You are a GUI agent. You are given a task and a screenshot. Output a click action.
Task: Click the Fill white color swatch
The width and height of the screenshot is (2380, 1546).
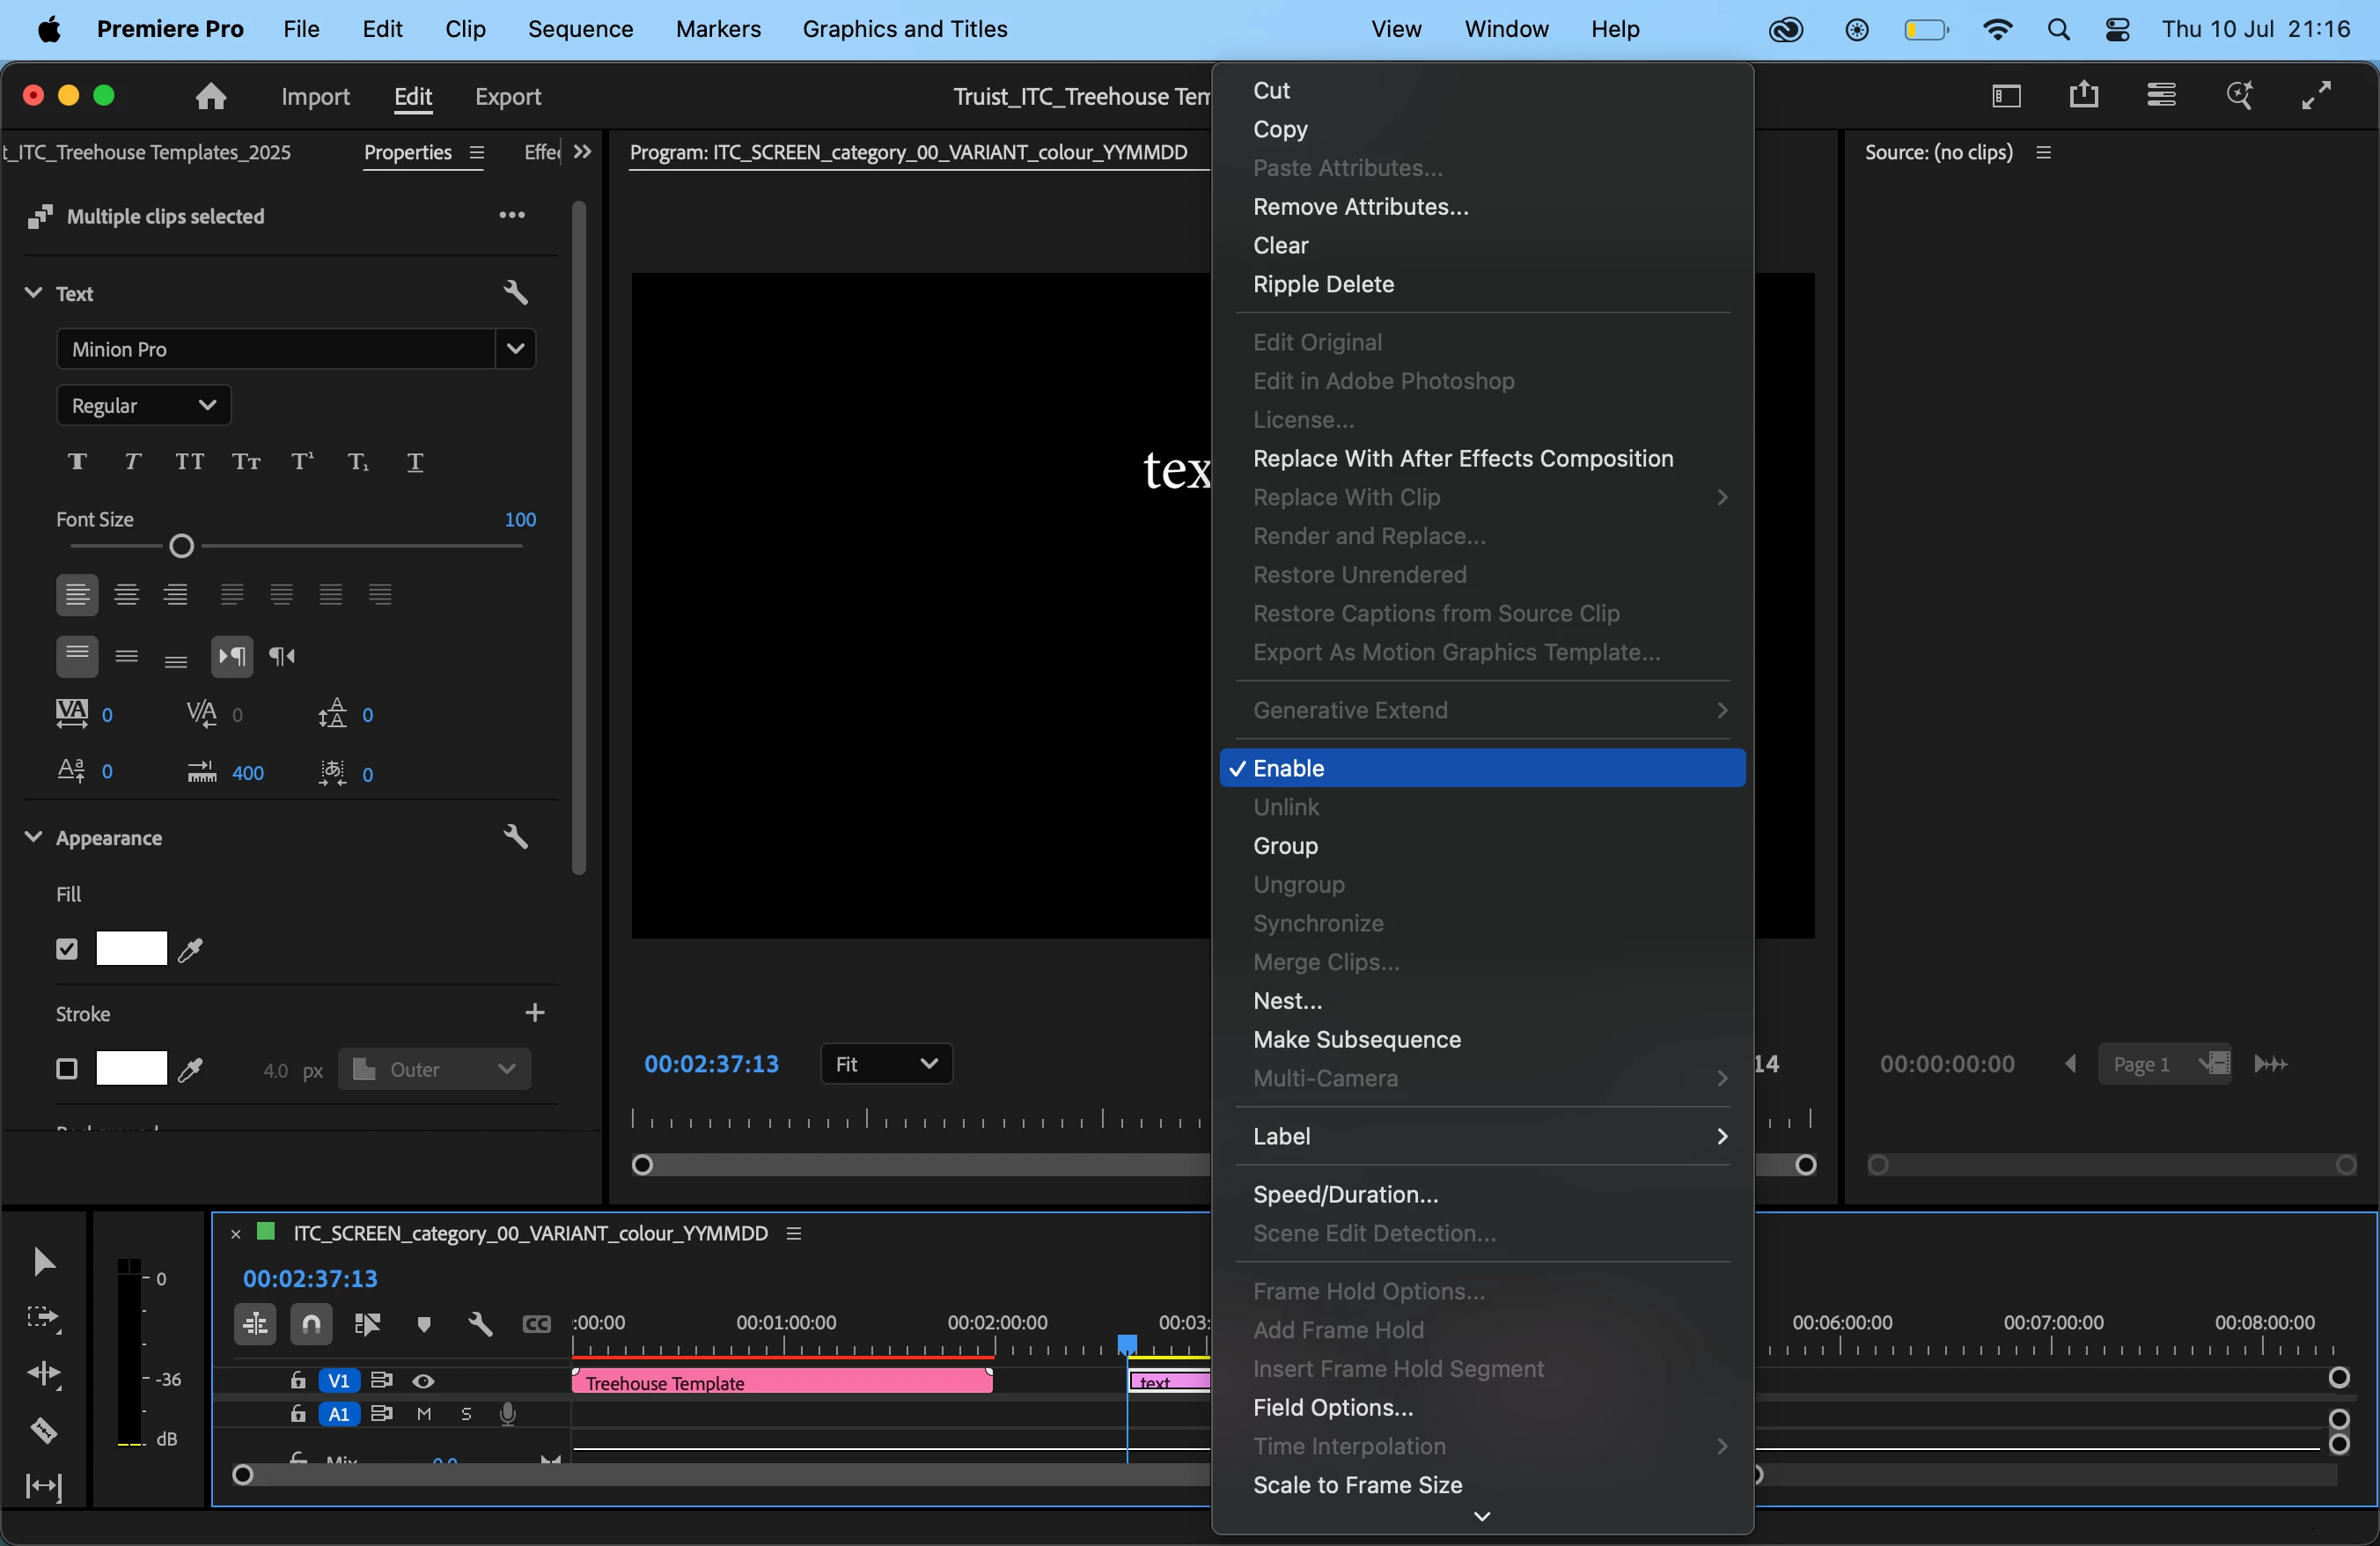(x=131, y=949)
